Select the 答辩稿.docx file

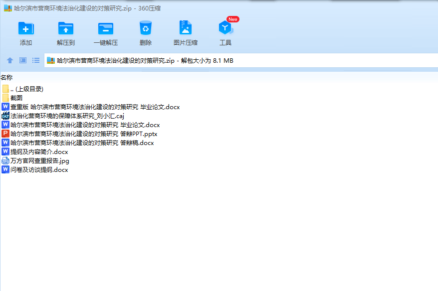(x=78, y=143)
